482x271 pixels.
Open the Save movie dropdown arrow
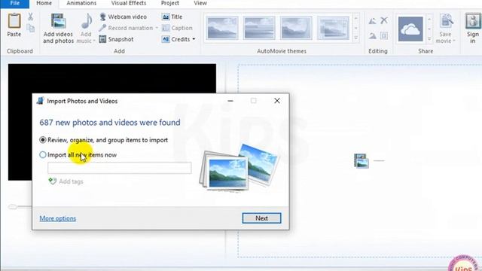(x=454, y=41)
